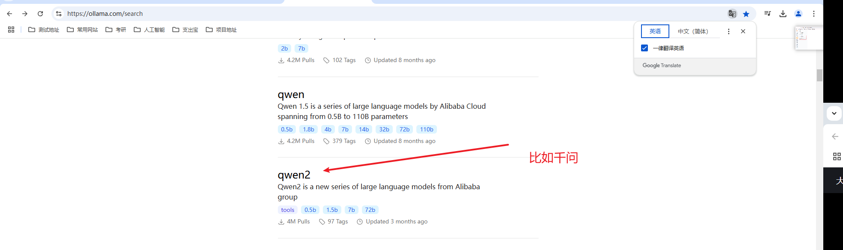Select the 英语 tab in translate popup
Image resolution: width=843 pixels, height=250 pixels.
pyautogui.click(x=655, y=31)
